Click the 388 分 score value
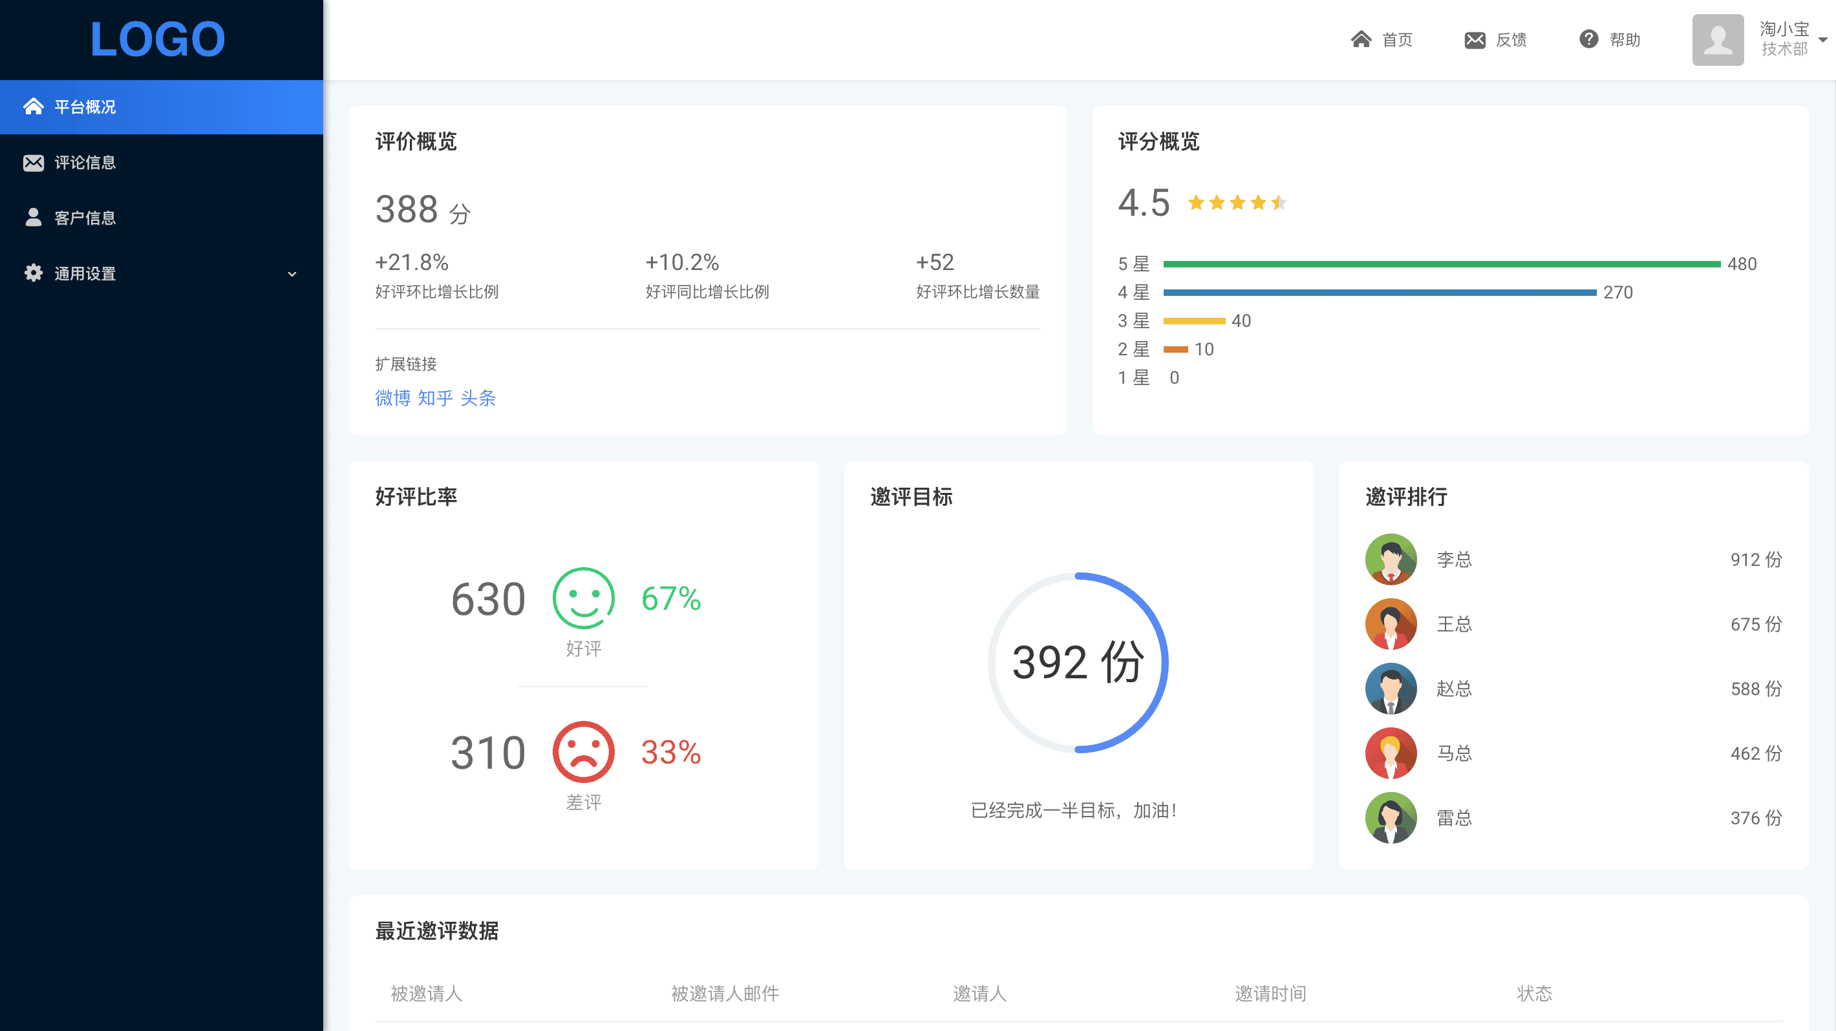This screenshot has width=1836, height=1031. click(423, 209)
